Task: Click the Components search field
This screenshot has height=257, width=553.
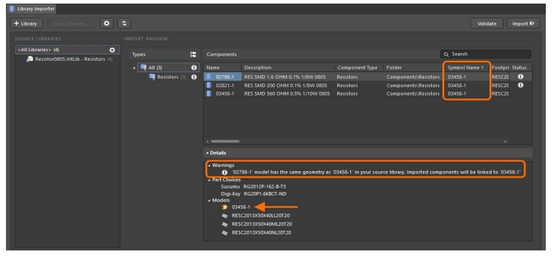Action: pos(485,54)
